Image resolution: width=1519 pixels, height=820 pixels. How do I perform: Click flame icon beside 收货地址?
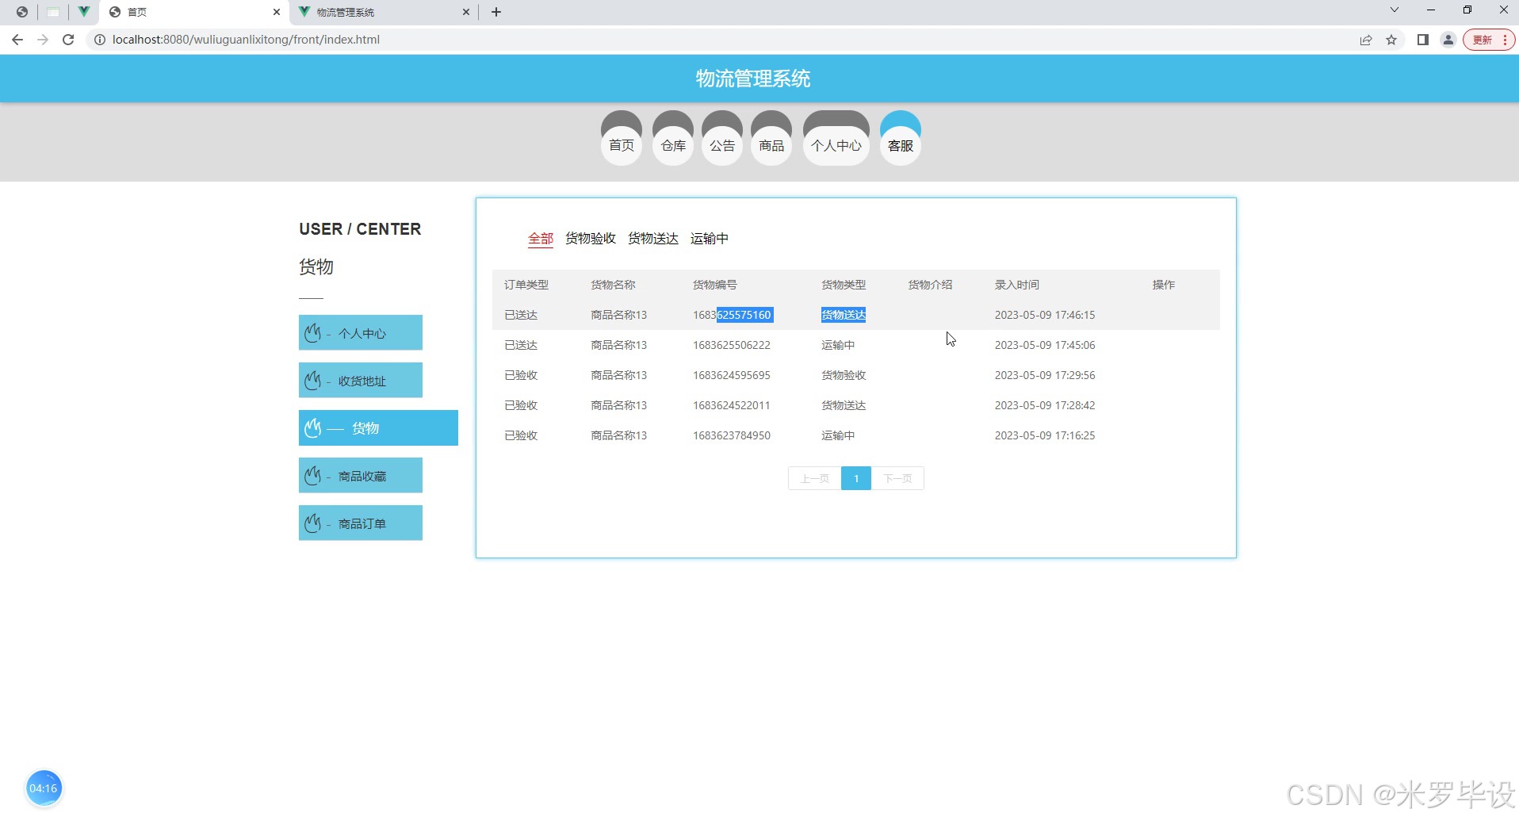tap(313, 381)
